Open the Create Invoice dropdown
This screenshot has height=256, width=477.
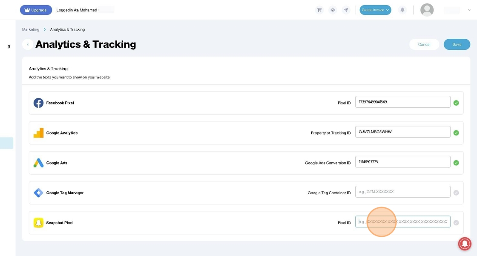coord(375,10)
